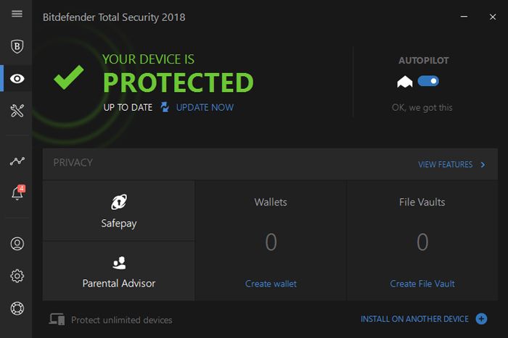Click the Update Now link
The height and width of the screenshot is (338, 508).
tap(205, 107)
